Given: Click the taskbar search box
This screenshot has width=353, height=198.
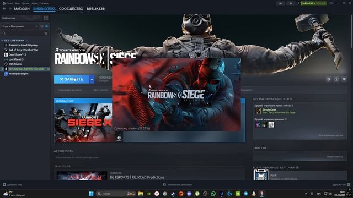Looking at the screenshot, I should coord(116,194).
